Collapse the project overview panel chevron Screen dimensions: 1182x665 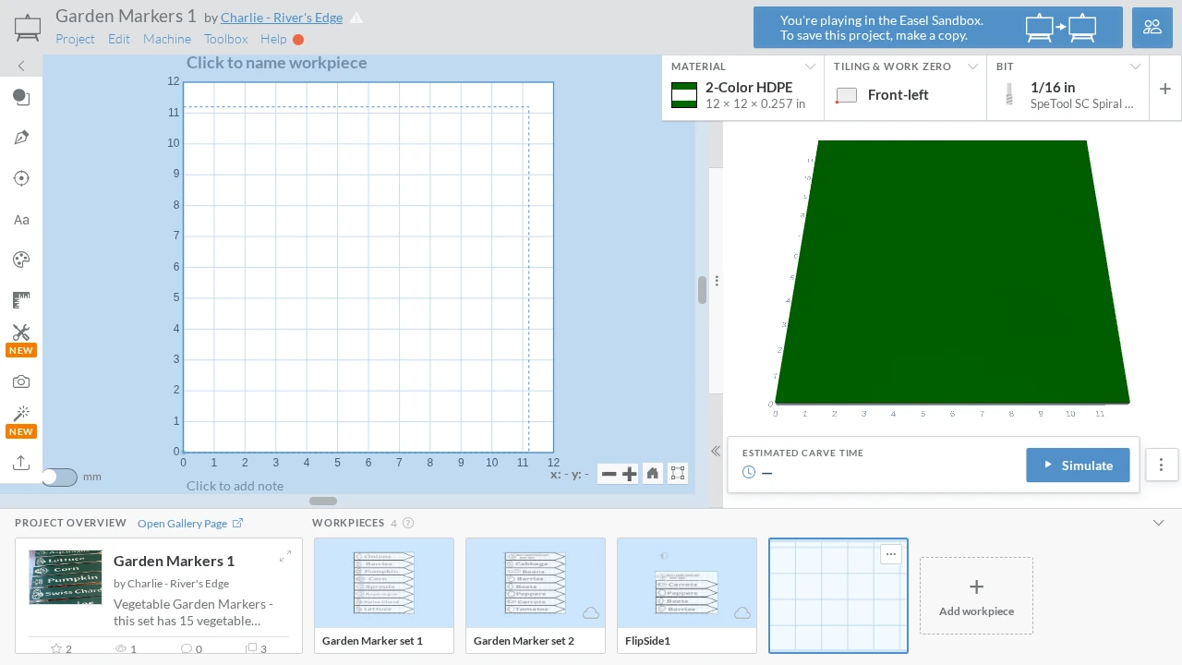click(1159, 523)
